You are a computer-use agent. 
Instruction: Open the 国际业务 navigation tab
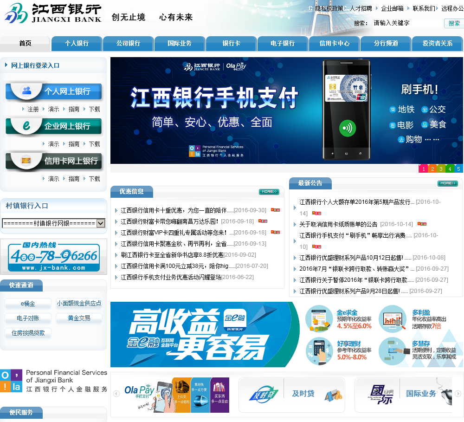point(180,43)
